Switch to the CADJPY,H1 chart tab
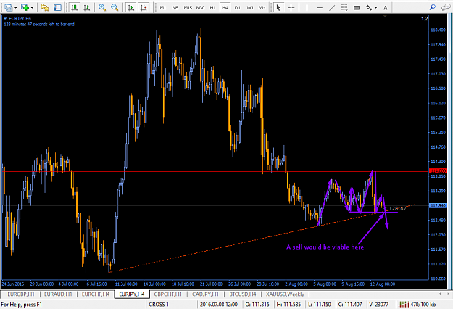This screenshot has height=309, width=453. coord(205,294)
